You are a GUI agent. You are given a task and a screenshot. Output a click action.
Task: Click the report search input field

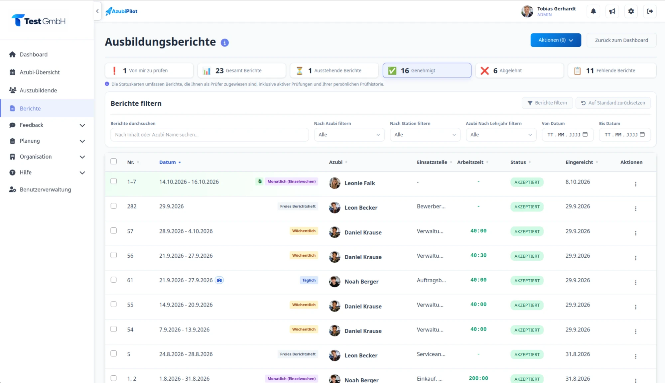coord(209,135)
